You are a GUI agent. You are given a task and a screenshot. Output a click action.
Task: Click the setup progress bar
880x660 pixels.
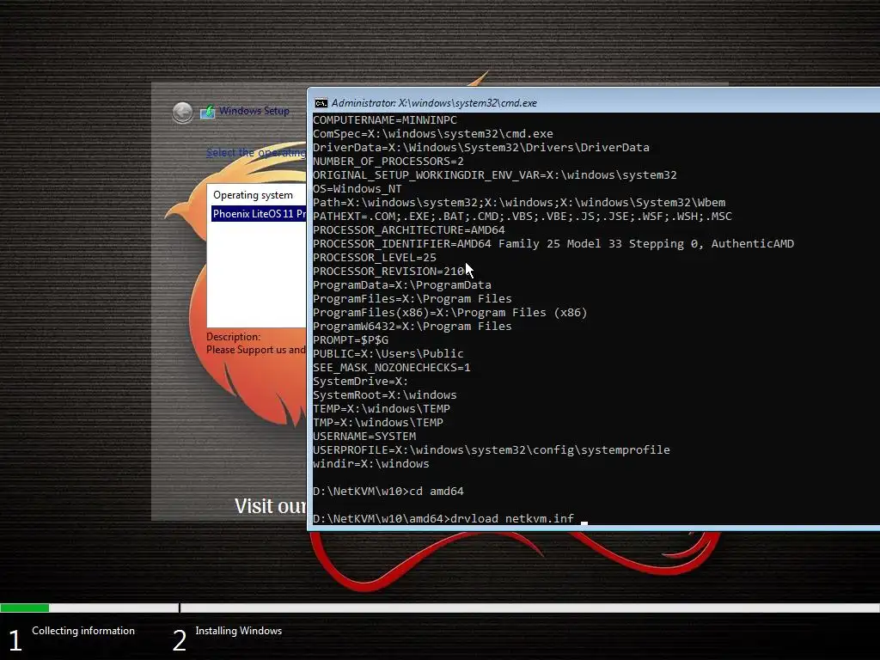[440, 608]
